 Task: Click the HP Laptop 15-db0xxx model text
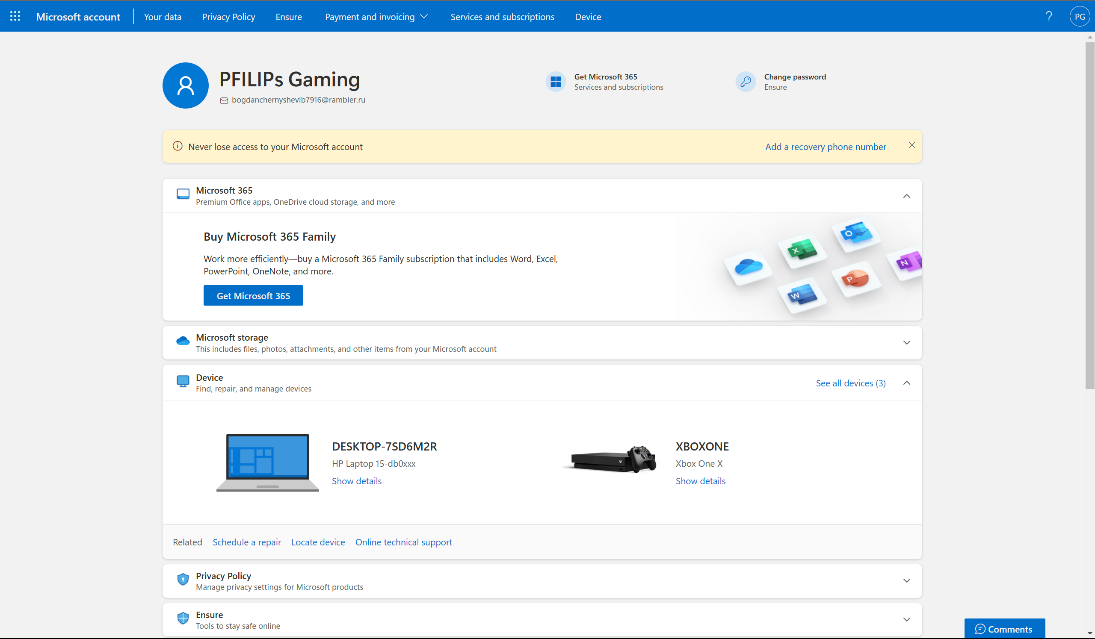point(374,464)
